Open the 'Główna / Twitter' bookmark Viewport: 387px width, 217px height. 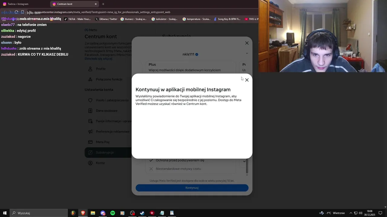pos(106,19)
